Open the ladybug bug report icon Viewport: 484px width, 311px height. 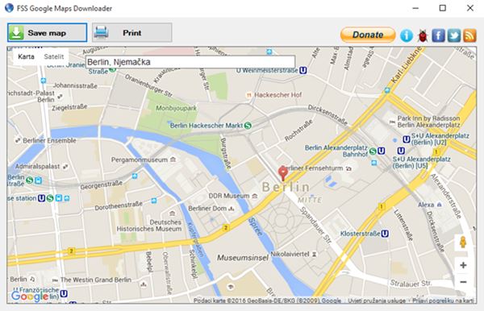423,35
